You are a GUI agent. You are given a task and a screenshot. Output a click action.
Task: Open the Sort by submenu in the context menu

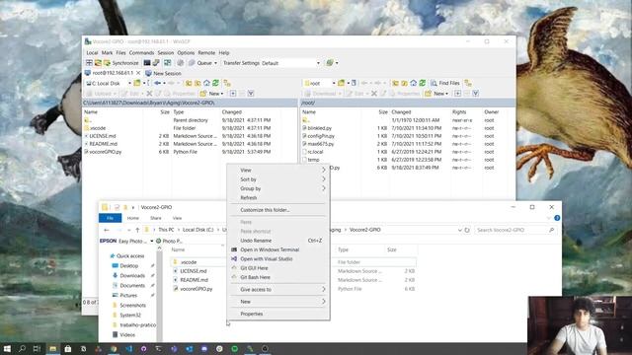coord(278,179)
